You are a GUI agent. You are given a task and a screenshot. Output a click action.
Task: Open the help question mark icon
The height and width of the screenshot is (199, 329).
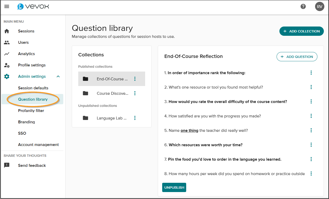[x=303, y=6]
